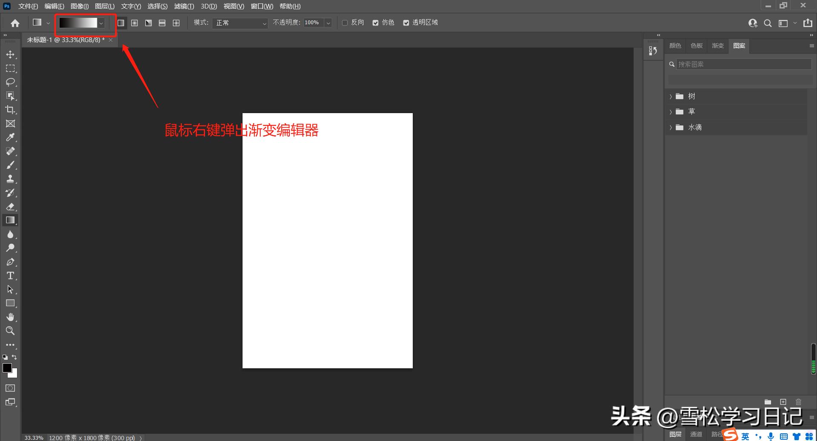This screenshot has height=441, width=817.
Task: Uncheck the 透明区域 option
Action: pos(406,23)
